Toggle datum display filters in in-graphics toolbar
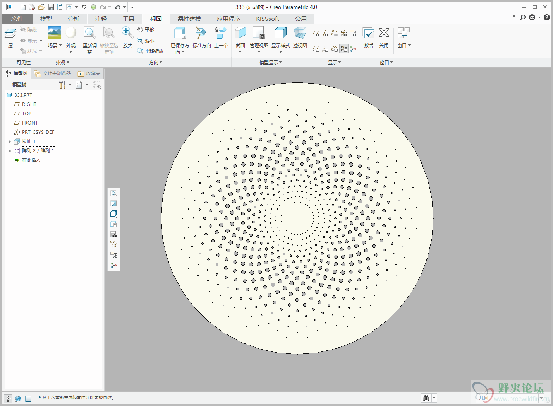This screenshot has width=553, height=406. 113,245
